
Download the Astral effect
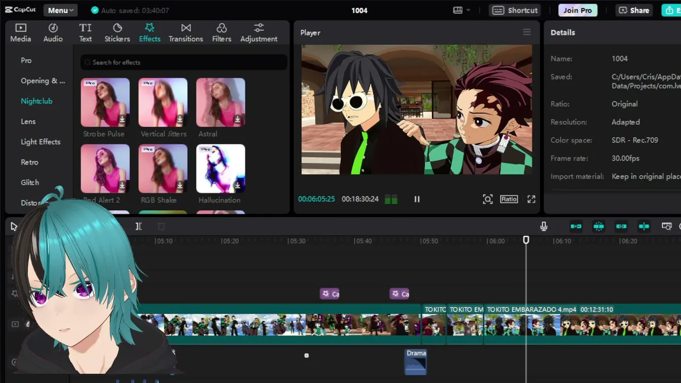pyautogui.click(x=237, y=119)
